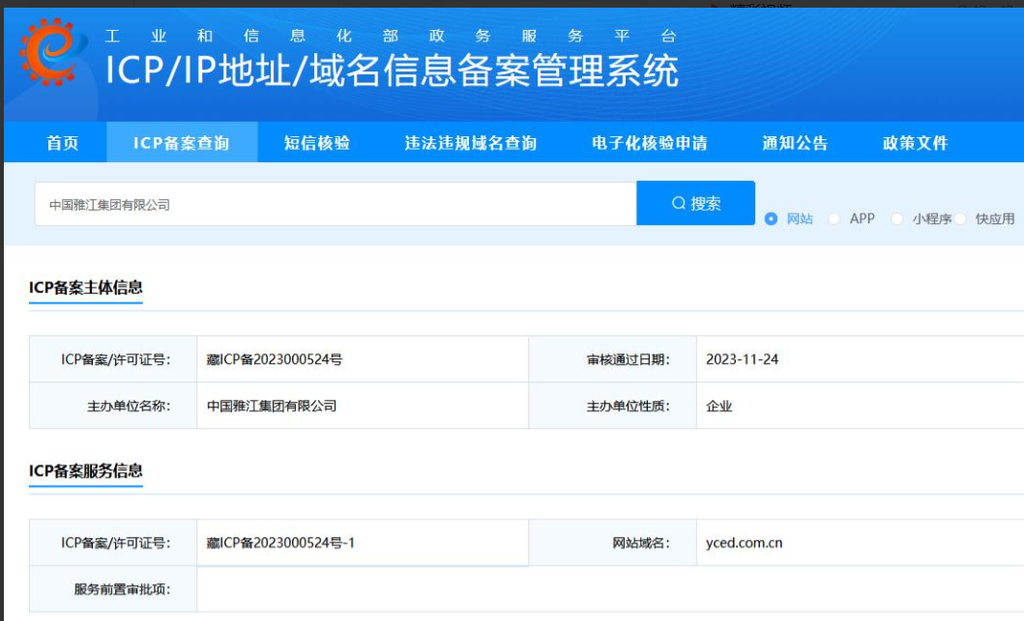Go to 违法违规域名查询 tab
1024x621 pixels.
471,143
